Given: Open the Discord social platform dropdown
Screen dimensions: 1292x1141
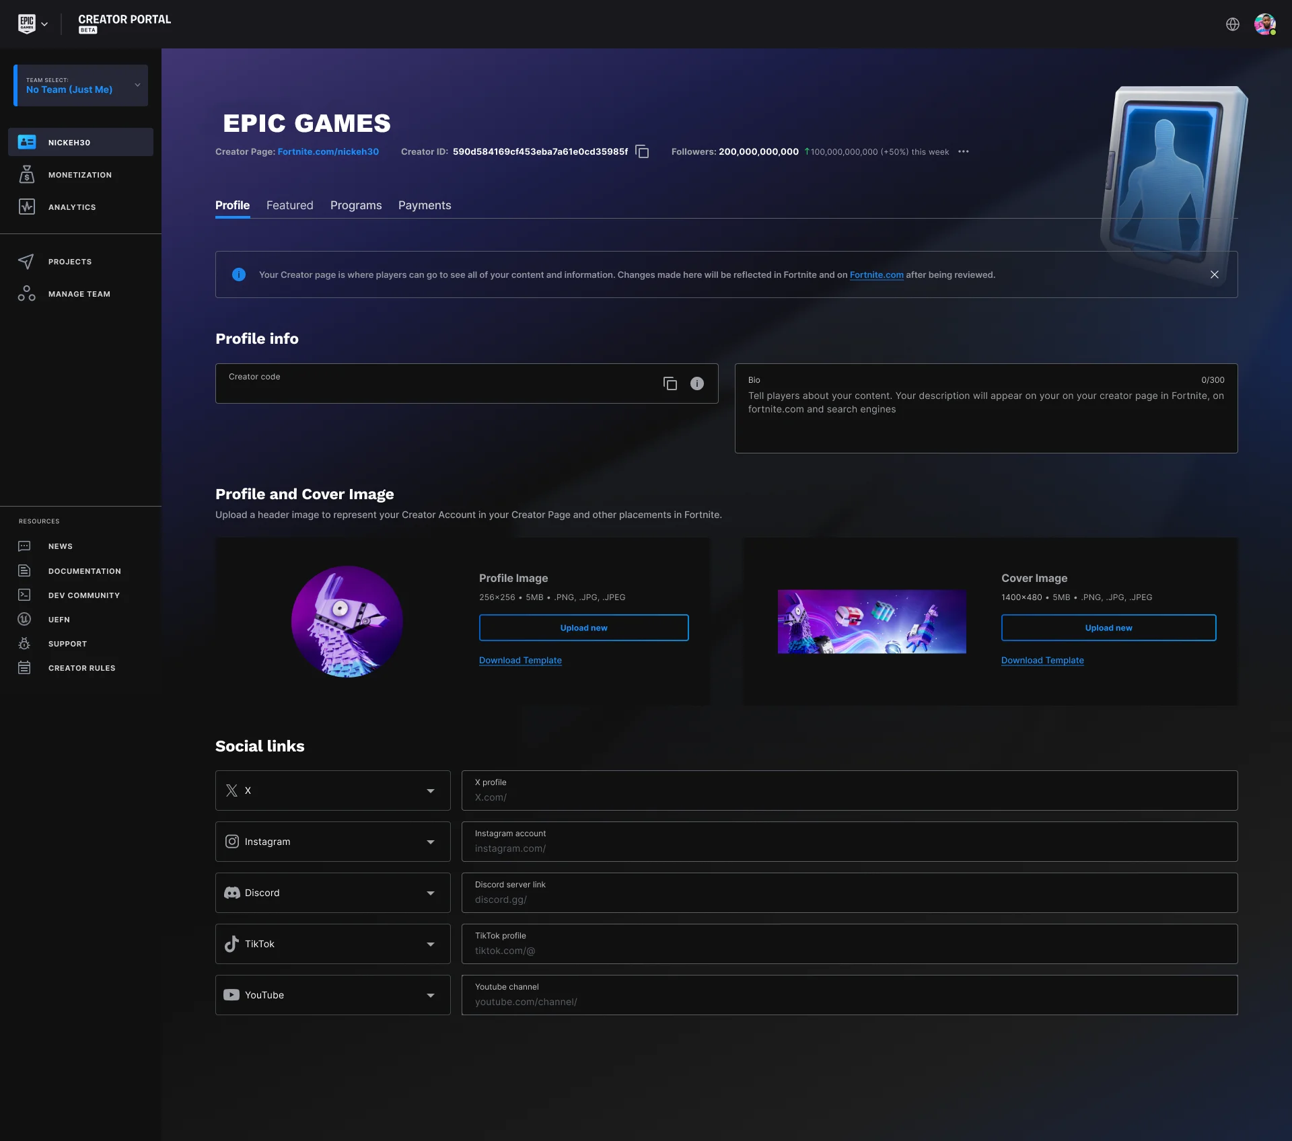Looking at the screenshot, I should pyautogui.click(x=333, y=893).
